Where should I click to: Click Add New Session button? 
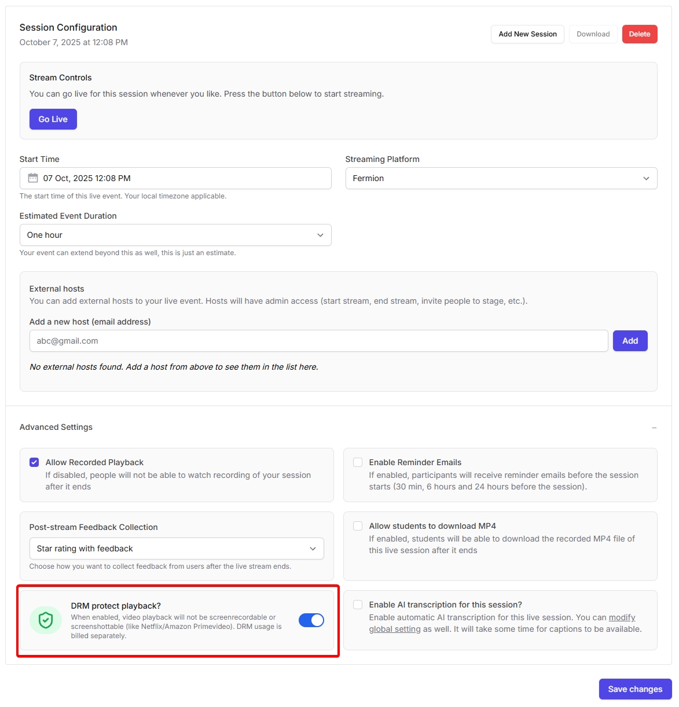(x=527, y=34)
